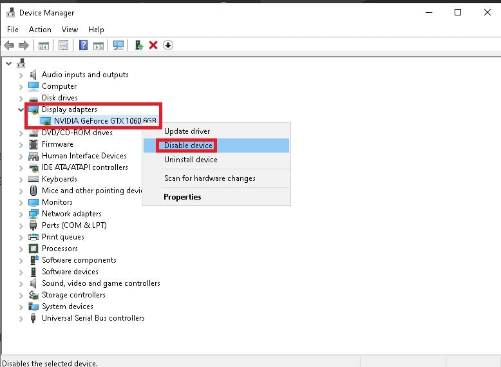Select the Print queues label

(63, 237)
